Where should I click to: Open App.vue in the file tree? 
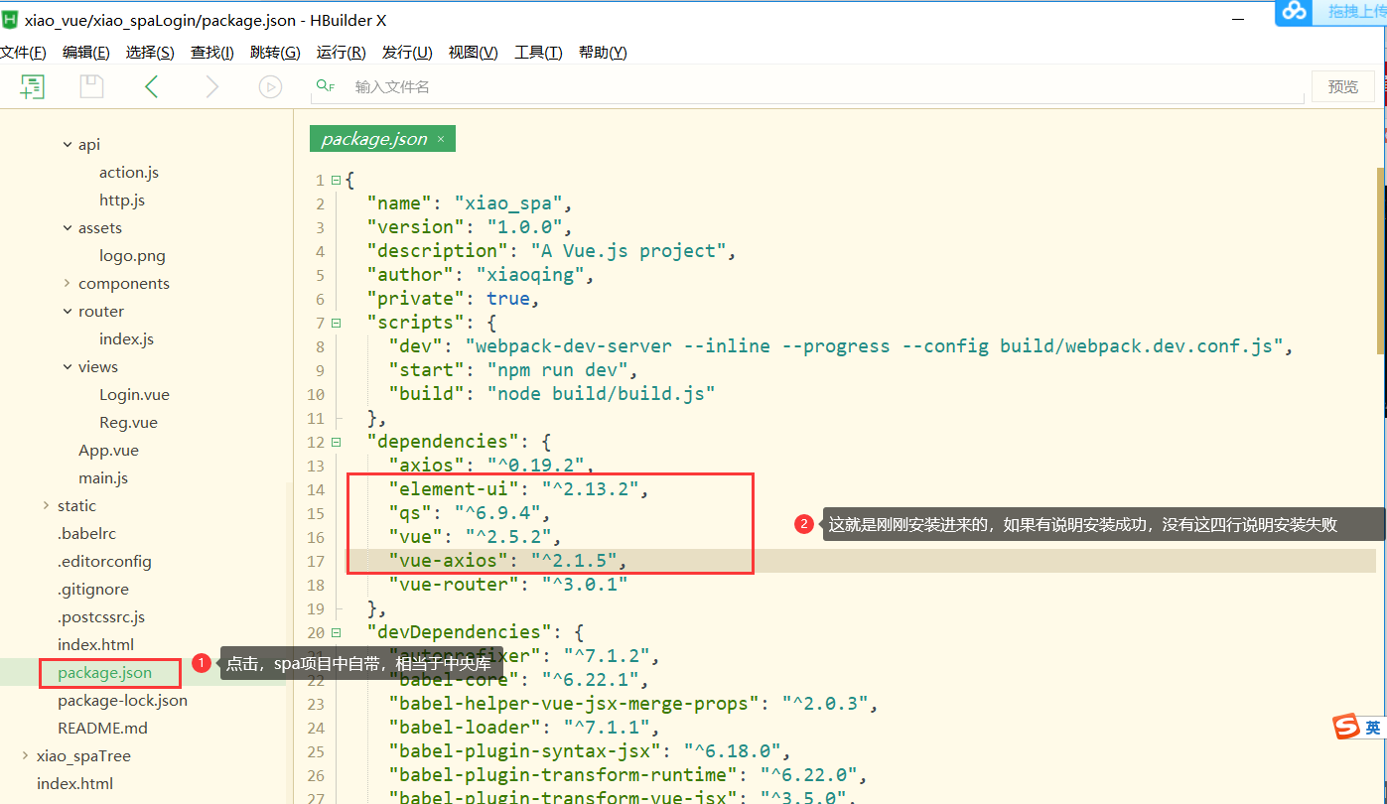(108, 450)
